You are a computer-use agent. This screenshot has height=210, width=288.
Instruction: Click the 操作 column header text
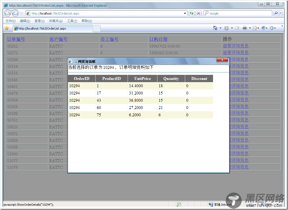point(227,39)
